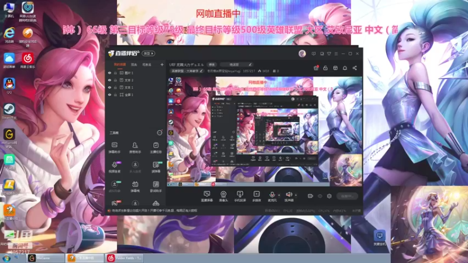Screen dimensions: 468x263
Task: Open the tool with red HOT badge
Action: [115, 203]
